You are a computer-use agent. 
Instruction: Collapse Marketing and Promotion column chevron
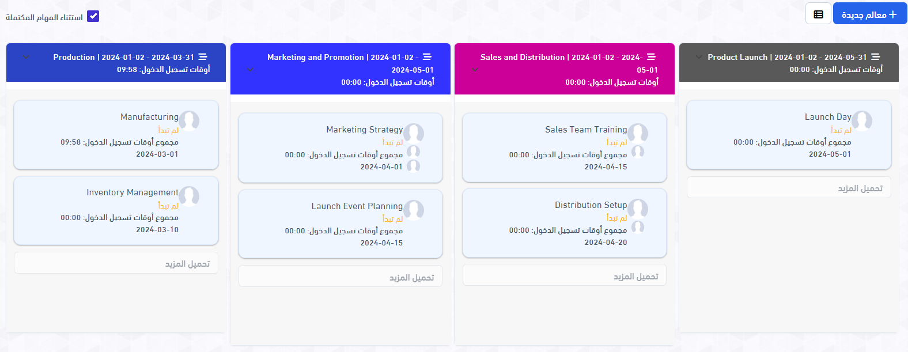[249, 70]
